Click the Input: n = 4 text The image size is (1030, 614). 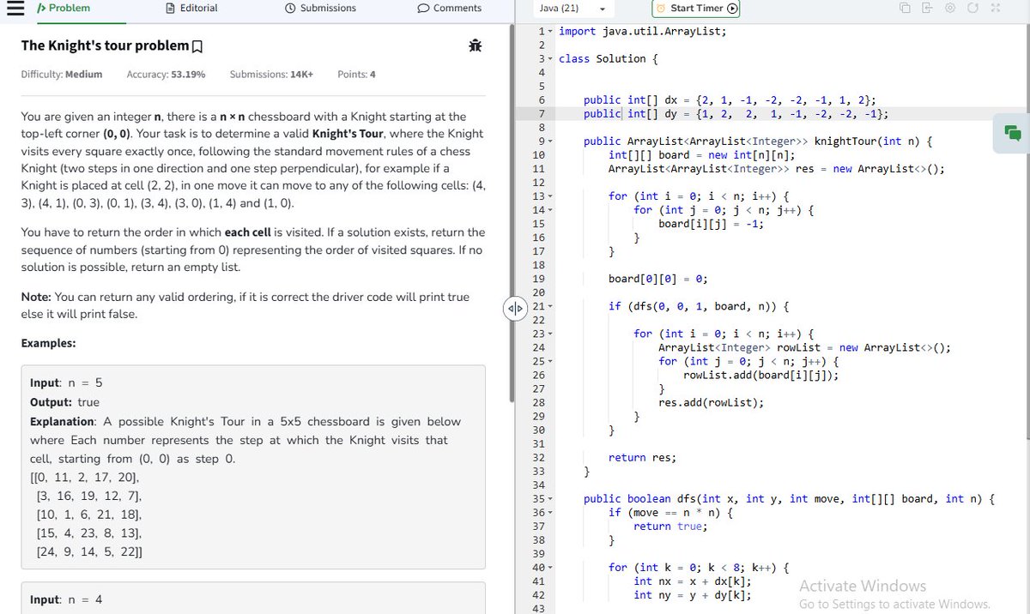pyautogui.click(x=66, y=599)
